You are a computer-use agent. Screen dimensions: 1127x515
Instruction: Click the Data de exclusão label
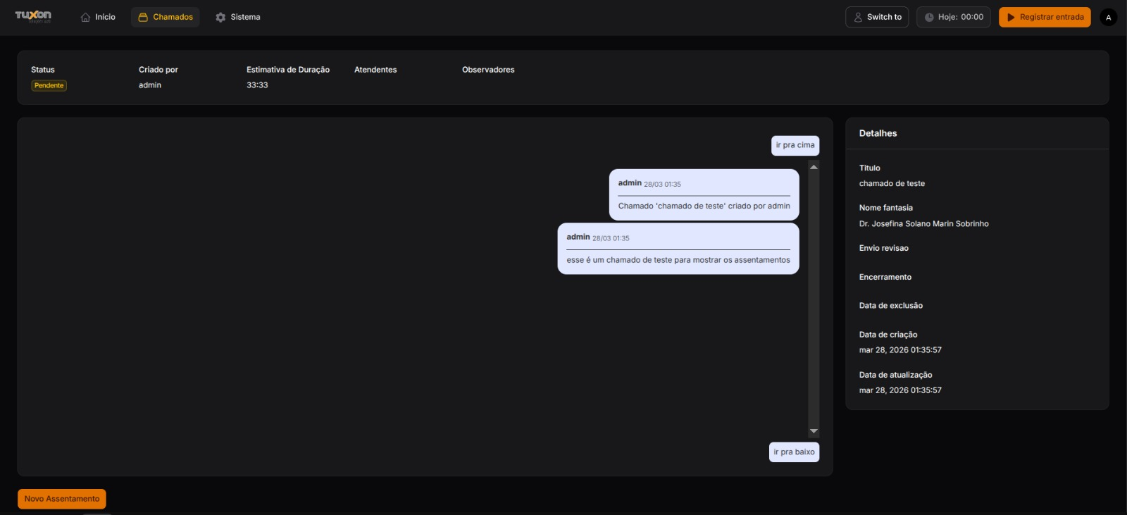890,306
